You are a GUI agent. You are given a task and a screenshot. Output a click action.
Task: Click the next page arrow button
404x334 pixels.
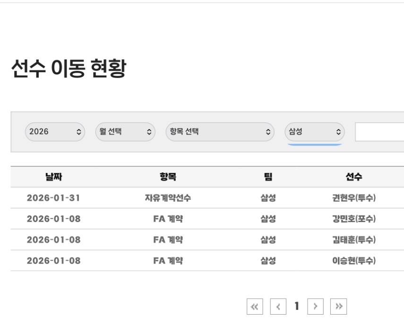315,307
